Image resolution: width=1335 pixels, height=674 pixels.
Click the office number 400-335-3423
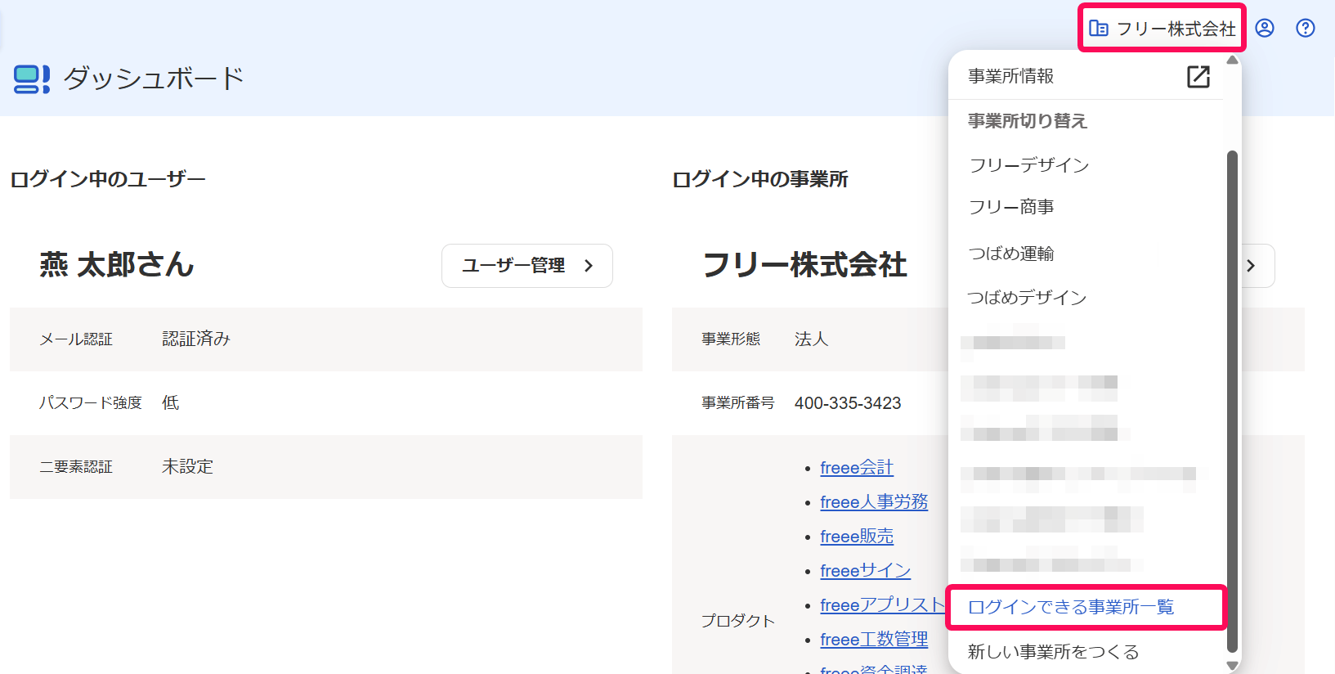(x=848, y=403)
